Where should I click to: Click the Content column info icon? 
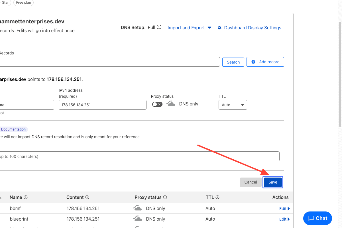[87, 197]
